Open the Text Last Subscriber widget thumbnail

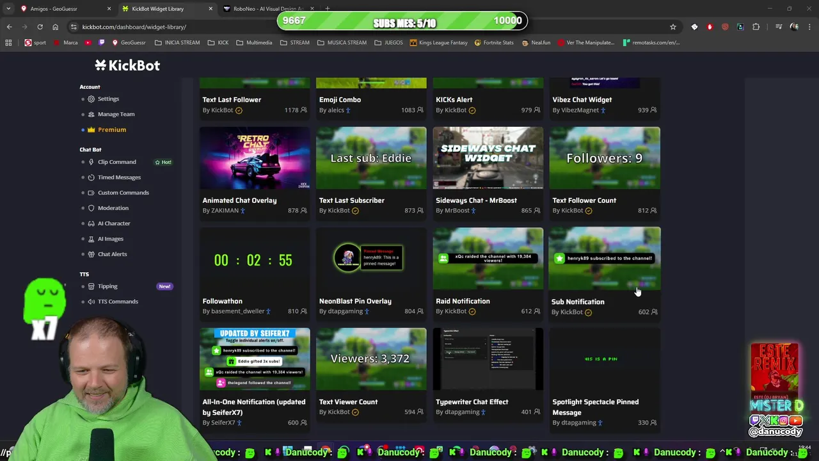coord(371,158)
